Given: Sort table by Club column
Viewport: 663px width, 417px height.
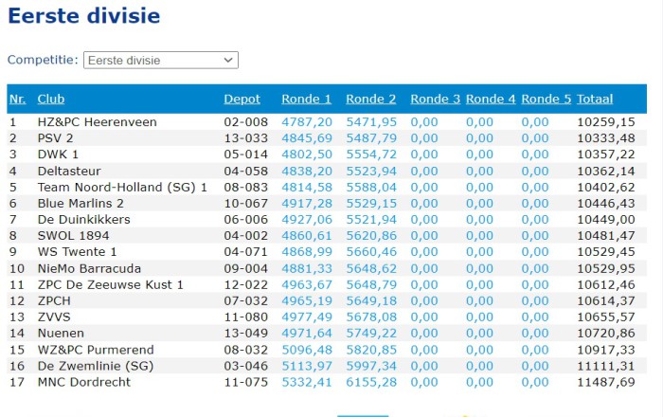Looking at the screenshot, I should [x=51, y=99].
